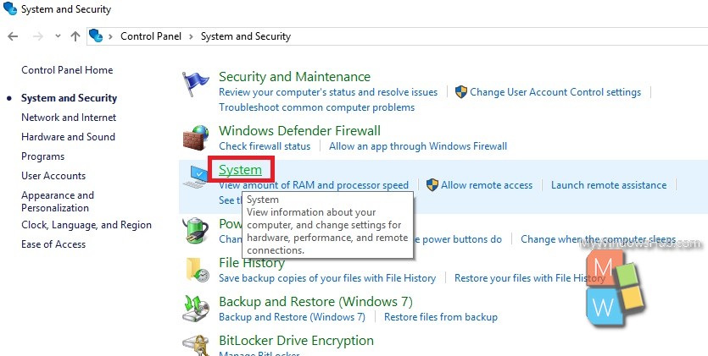Click the Up arrow to parent folder
Image resolution: width=708 pixels, height=356 pixels.
[x=75, y=36]
